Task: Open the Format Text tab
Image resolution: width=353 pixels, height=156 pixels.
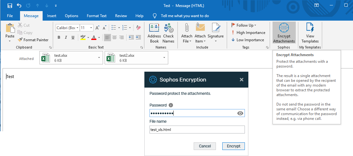Action: 97,16
